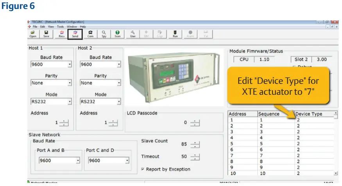The image size is (342, 186).
Task: Click the LCD Passcode spinner
Action: pos(195,123)
